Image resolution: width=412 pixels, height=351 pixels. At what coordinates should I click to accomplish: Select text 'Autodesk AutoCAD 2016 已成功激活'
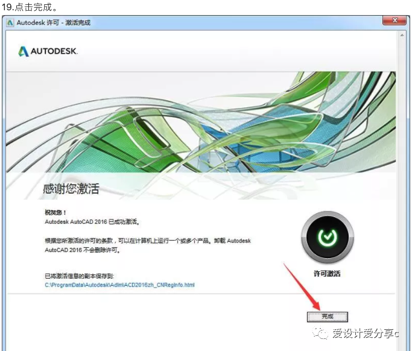coord(91,222)
